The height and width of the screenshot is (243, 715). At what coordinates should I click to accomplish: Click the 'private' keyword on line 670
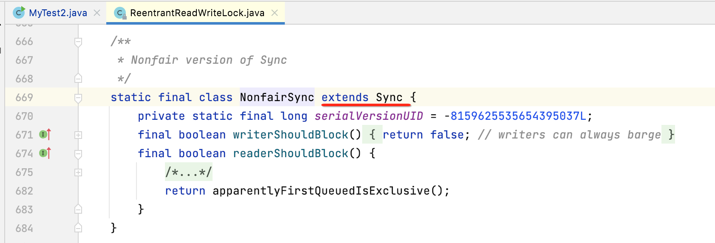161,116
